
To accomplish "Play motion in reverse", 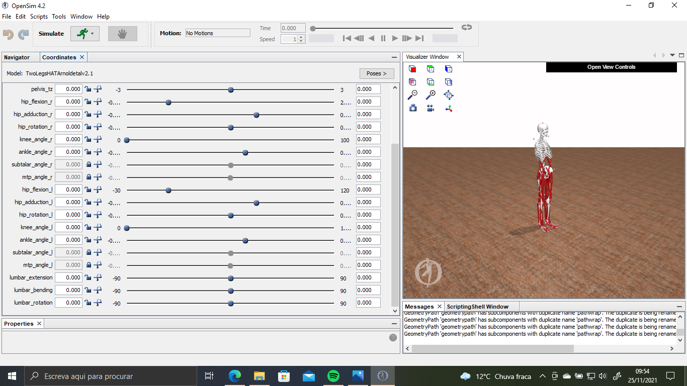I will tap(371, 38).
